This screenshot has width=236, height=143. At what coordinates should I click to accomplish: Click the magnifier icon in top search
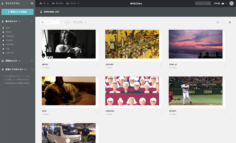pyautogui.click(x=208, y=3)
